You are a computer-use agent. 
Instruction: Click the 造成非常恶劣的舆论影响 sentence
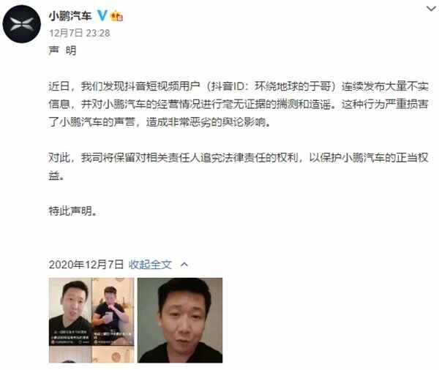click(209, 122)
